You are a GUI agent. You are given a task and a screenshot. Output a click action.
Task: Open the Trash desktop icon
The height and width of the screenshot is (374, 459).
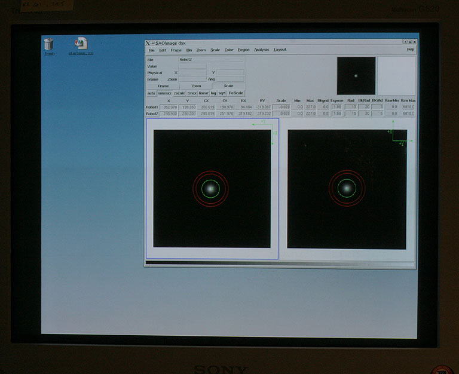(48, 44)
